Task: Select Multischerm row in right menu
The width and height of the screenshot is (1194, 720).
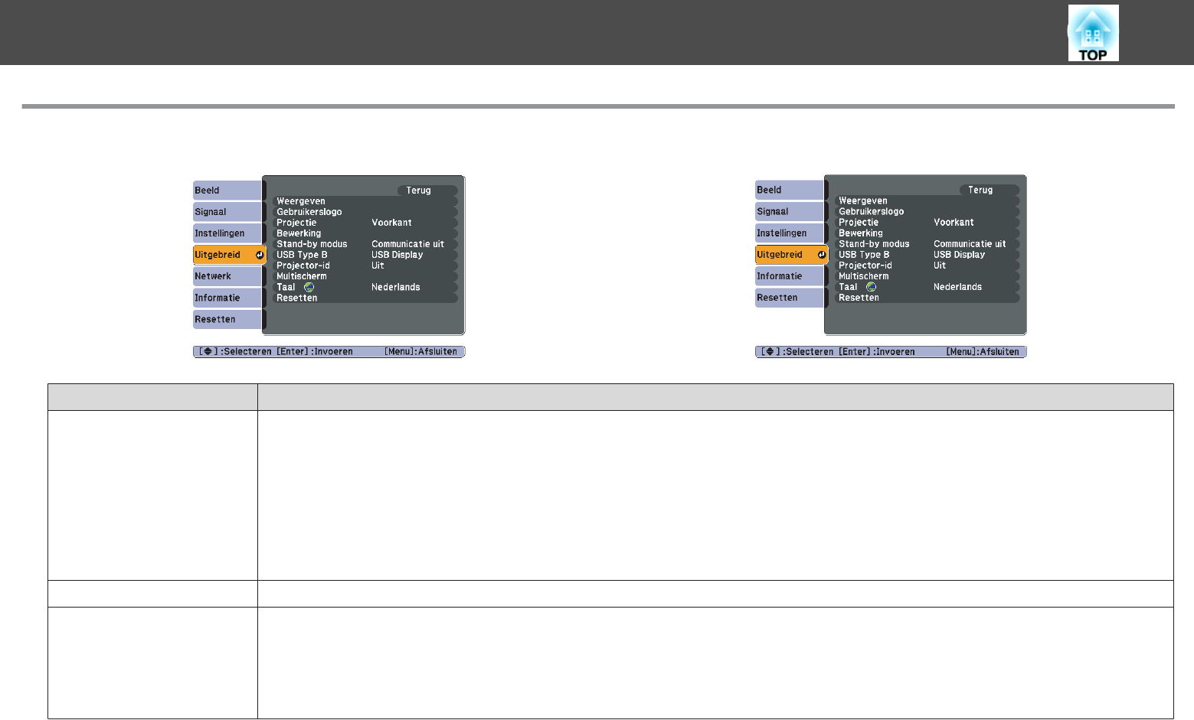Action: [927, 276]
